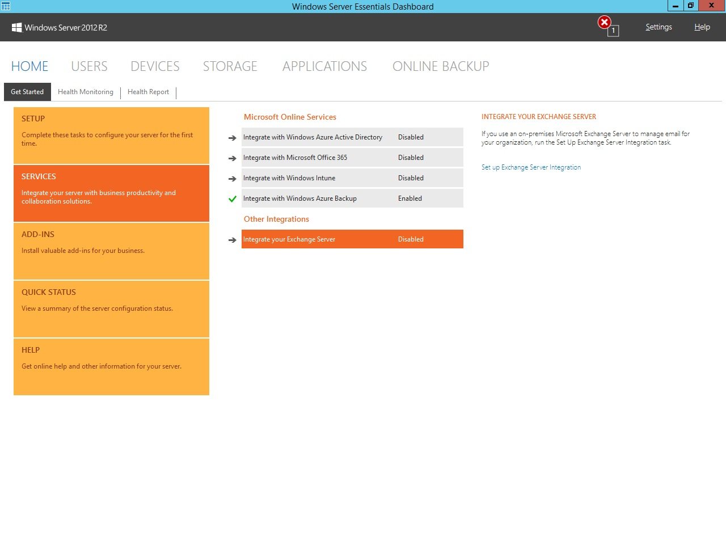Screen dimensions: 726x558
Task: Click the dashboard app icon in title bar
Action: (x=6, y=6)
